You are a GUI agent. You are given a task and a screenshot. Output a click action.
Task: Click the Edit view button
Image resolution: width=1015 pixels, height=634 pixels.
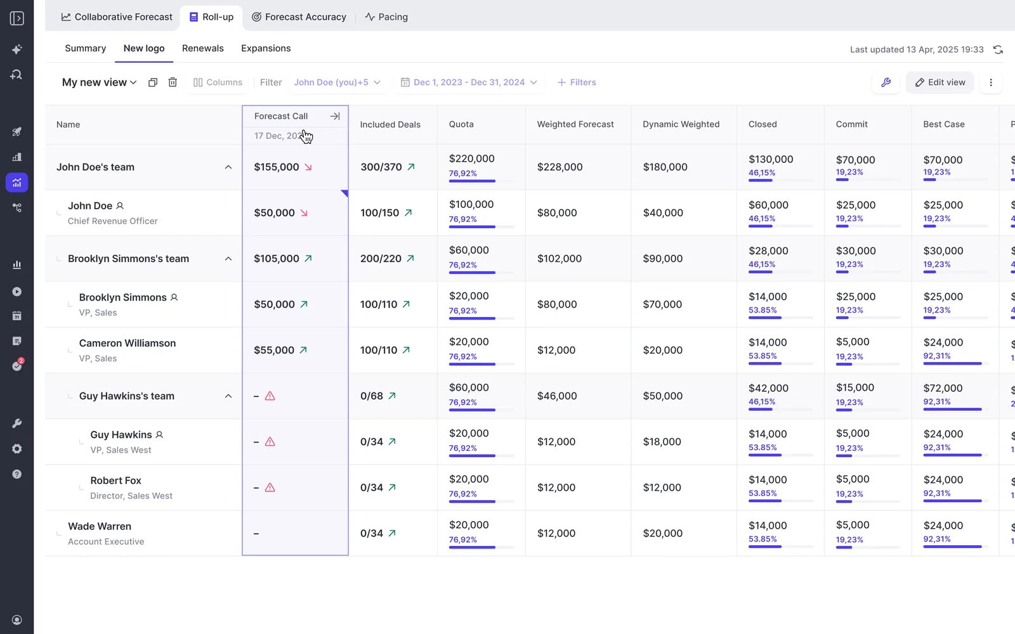click(x=940, y=82)
